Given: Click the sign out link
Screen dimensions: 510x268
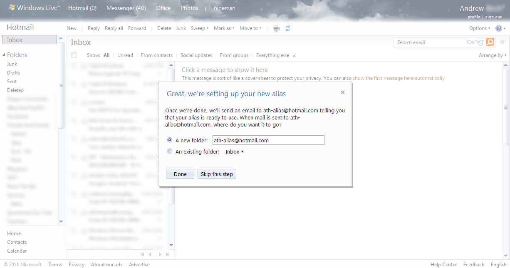Looking at the screenshot, I should 493,17.
